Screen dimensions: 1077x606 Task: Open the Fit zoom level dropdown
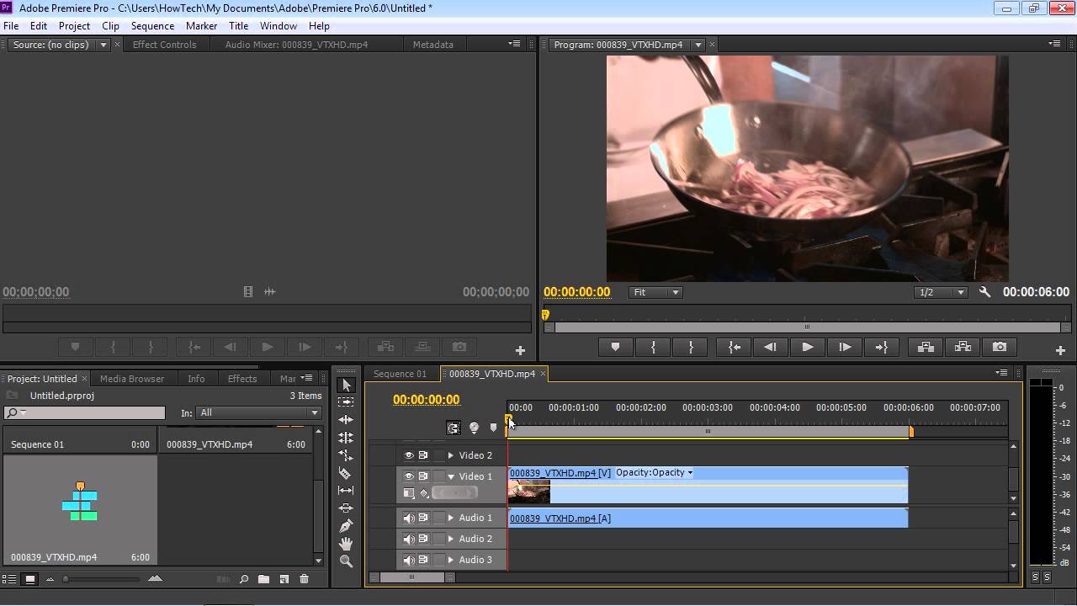point(655,292)
